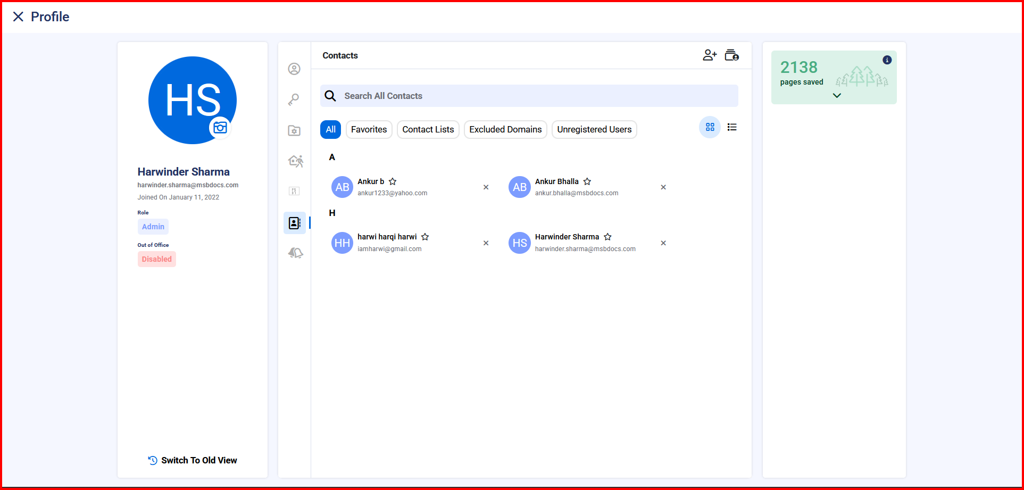This screenshot has height=490, width=1024.
Task: Star Harwinder Sharma contact as favorite
Action: click(607, 237)
